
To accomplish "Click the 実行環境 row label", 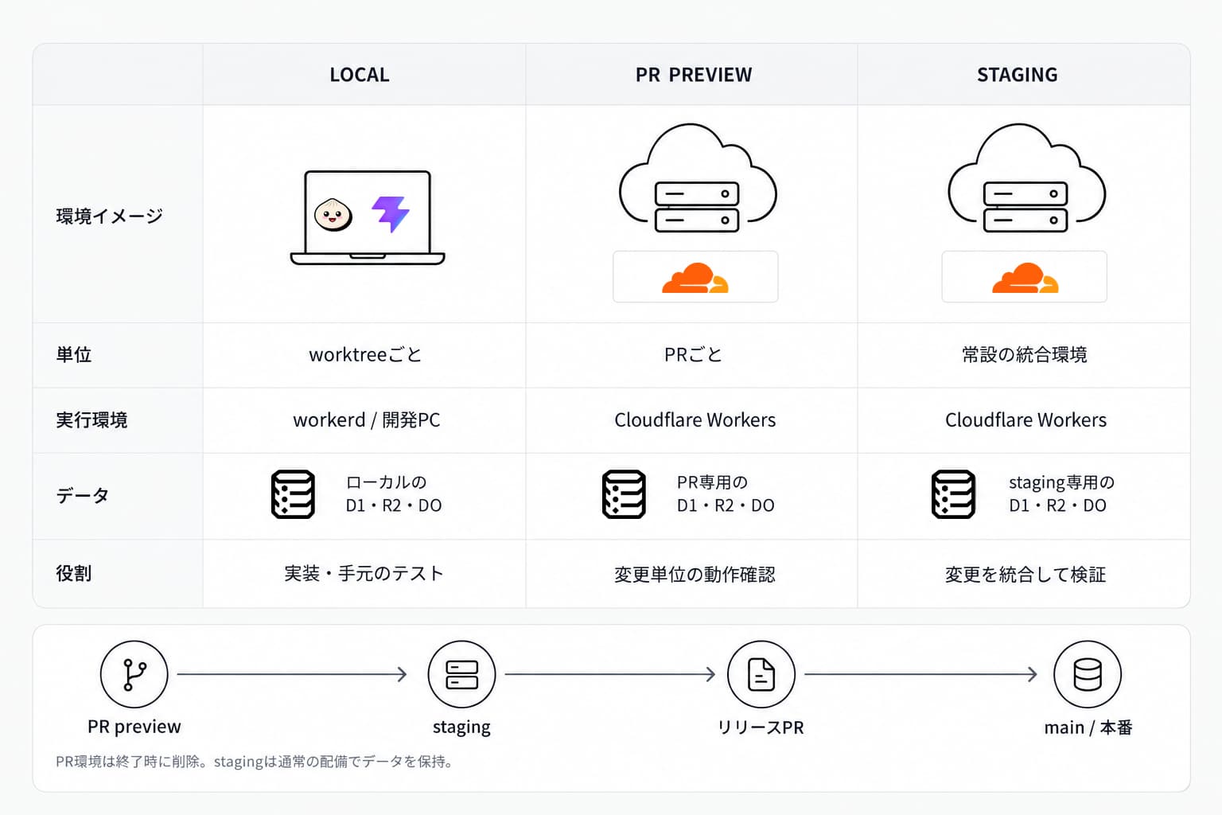I will point(91,419).
